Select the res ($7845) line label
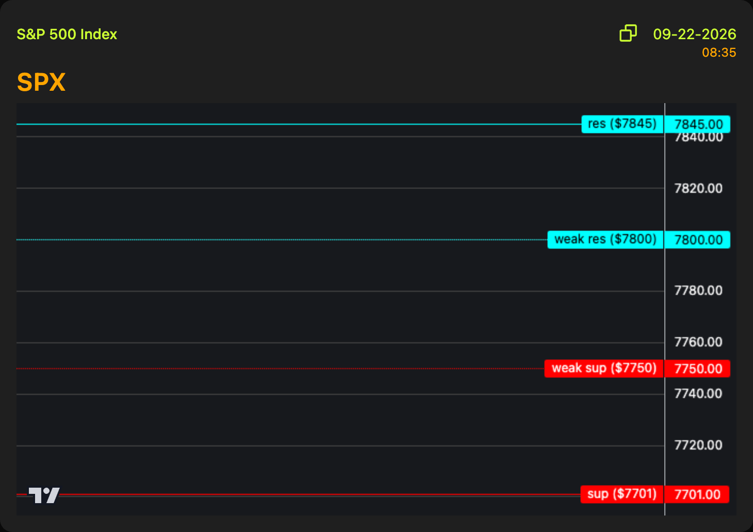 click(x=622, y=124)
